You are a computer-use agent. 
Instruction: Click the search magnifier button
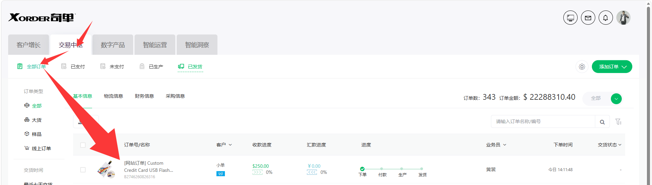click(602, 122)
